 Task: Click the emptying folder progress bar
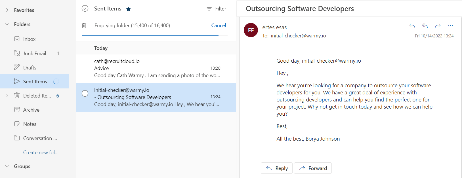[155, 36]
